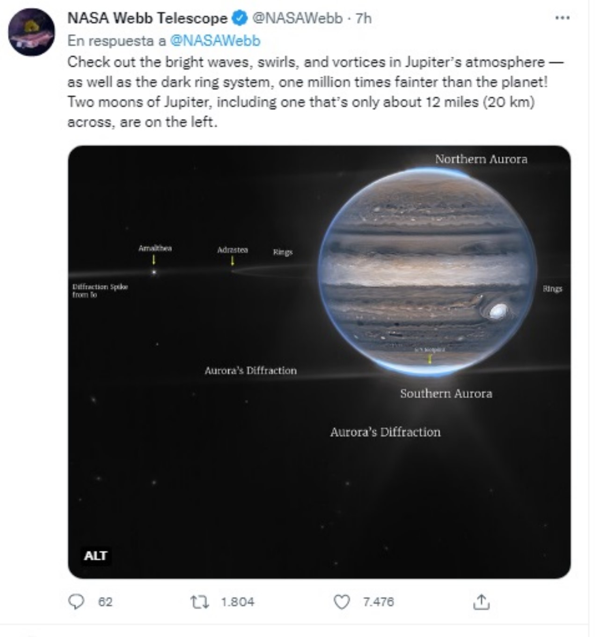Click the Amalthea moon label in image
The image size is (599, 637).
[x=155, y=248]
